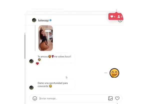Click avatar beside Te amooo message
Screen dimensions: 151x104
[31, 61]
